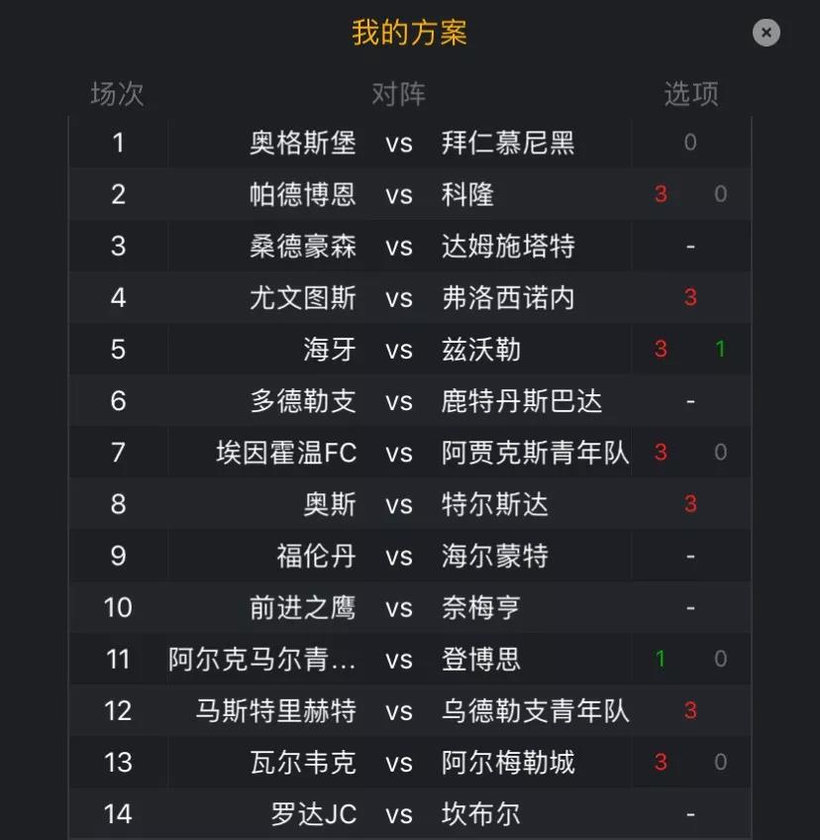The height and width of the screenshot is (840, 820).
Task: Close the 我的方案 panel
Action: (x=766, y=33)
